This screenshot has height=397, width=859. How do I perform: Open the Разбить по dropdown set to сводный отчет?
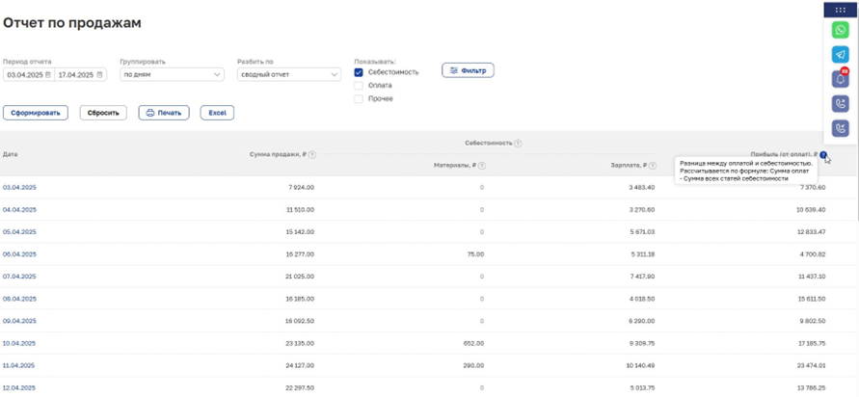pyautogui.click(x=289, y=75)
